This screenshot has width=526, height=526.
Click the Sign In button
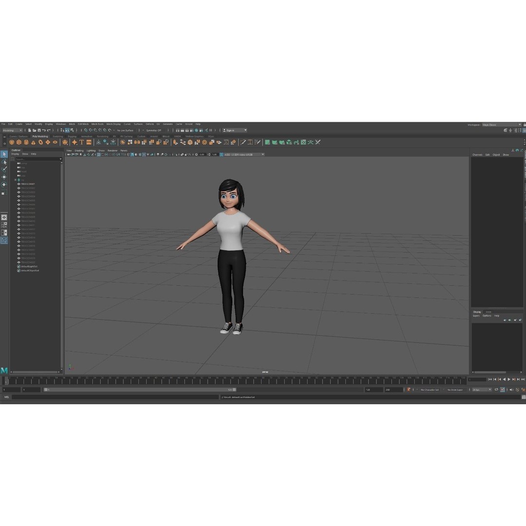coord(233,130)
